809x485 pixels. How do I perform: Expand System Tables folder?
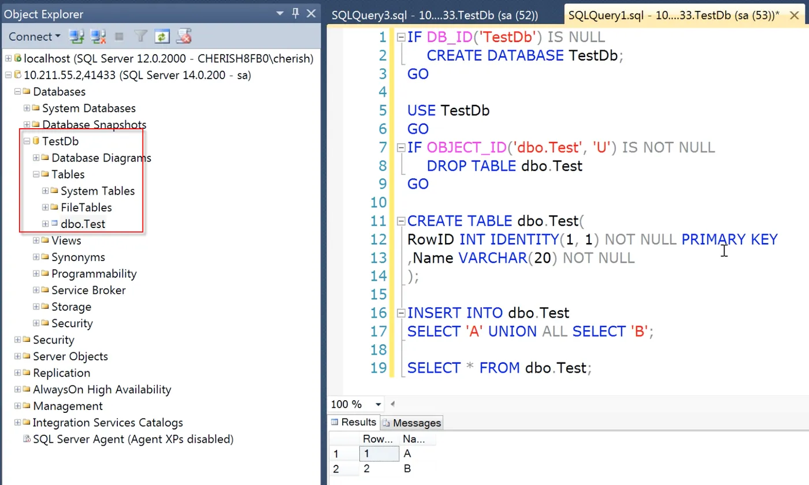click(x=45, y=191)
